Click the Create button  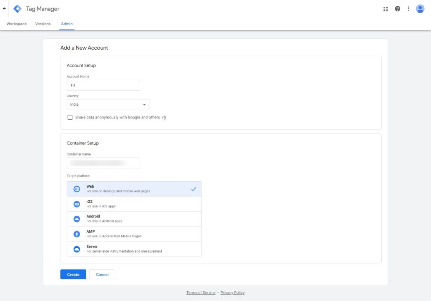pos(73,274)
